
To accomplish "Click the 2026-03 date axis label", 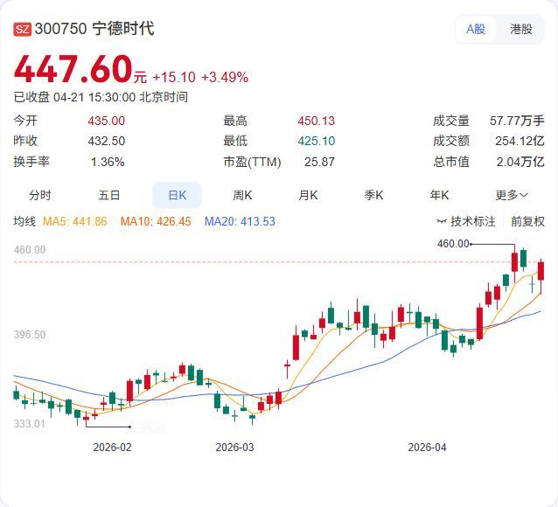I will pos(235,448).
